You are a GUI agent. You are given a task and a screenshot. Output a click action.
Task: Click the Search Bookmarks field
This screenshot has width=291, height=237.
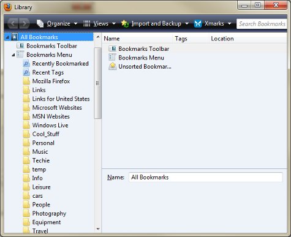[x=262, y=24]
